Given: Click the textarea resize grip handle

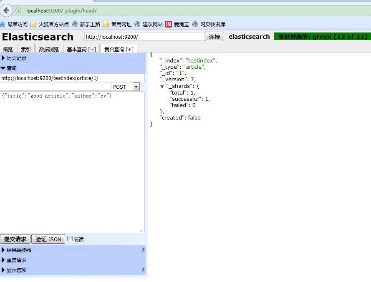Looking at the screenshot, I should (142, 230).
